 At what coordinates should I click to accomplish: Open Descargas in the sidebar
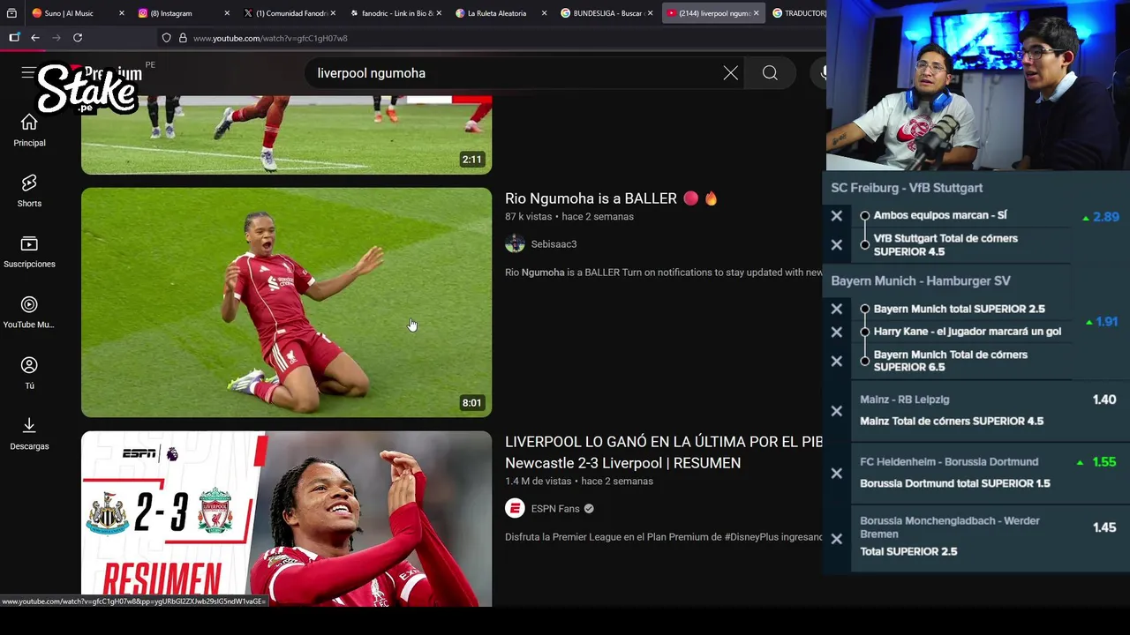pos(29,434)
